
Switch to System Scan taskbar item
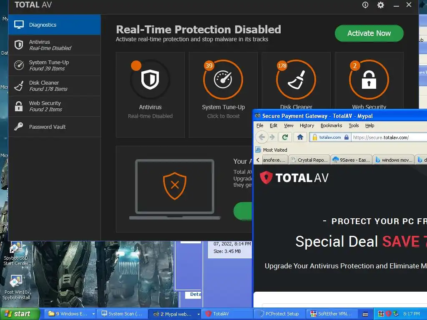[123, 314]
